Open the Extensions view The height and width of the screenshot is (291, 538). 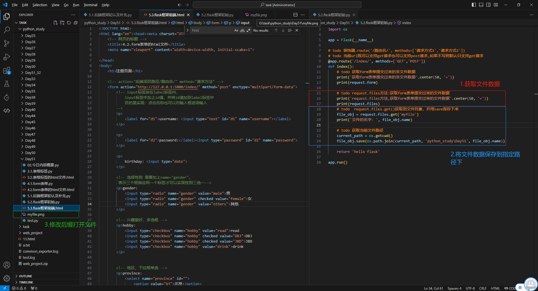[x=7, y=70]
